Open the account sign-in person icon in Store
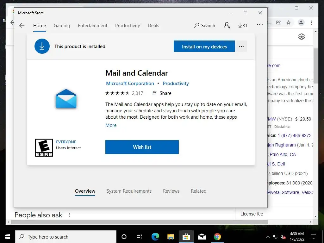The height and width of the screenshot is (243, 324). click(227, 25)
